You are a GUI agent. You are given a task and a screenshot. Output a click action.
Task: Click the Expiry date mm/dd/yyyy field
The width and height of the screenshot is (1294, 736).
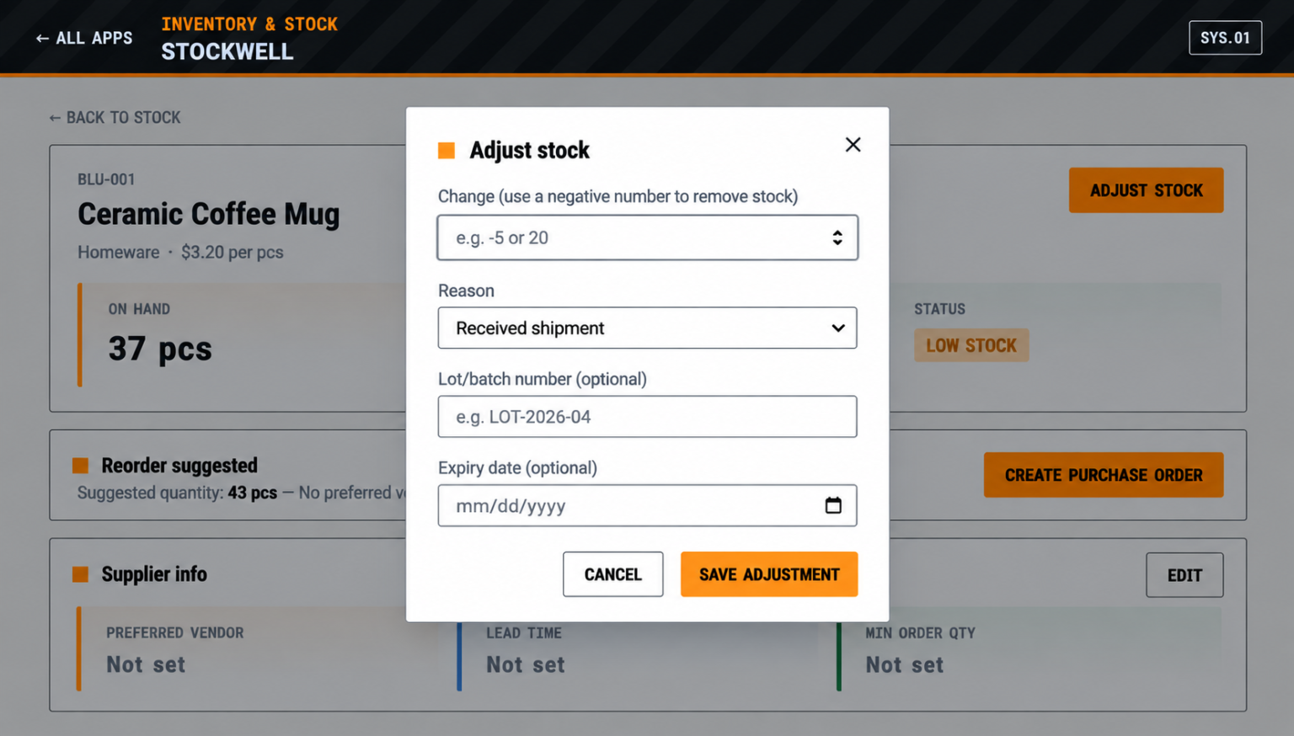pyautogui.click(x=647, y=505)
